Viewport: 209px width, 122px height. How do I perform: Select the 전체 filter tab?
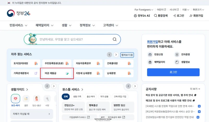[x=66, y=97]
